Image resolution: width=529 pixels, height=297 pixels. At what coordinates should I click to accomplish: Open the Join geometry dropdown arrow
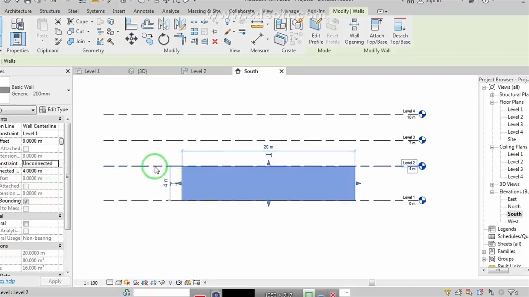[x=88, y=42]
